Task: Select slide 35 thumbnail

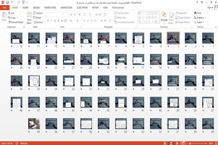Action: click(x=34, y=81)
